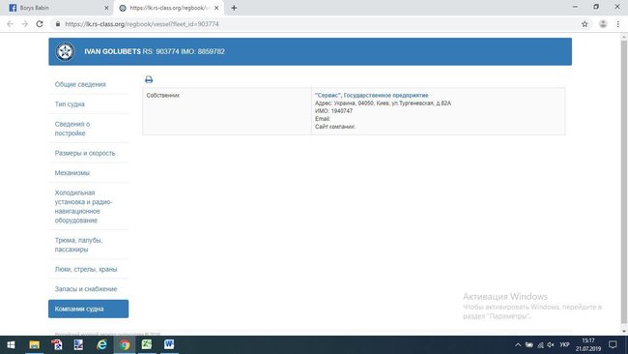The height and width of the screenshot is (354, 628).
Task: Open the Тип судна section
Action: [x=70, y=104]
